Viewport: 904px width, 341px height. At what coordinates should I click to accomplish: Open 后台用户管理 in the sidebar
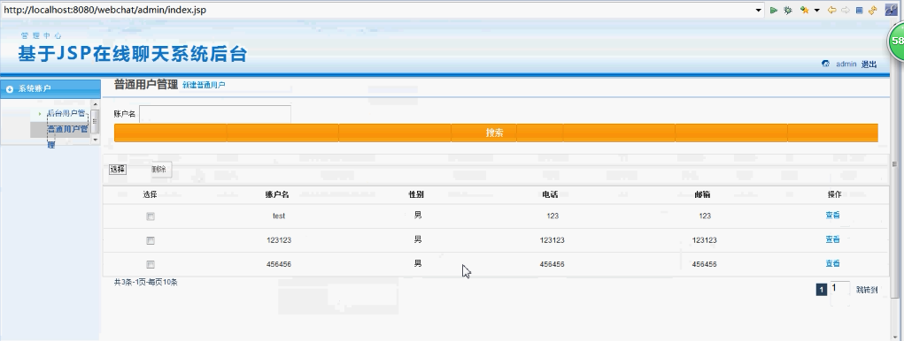[x=66, y=113]
